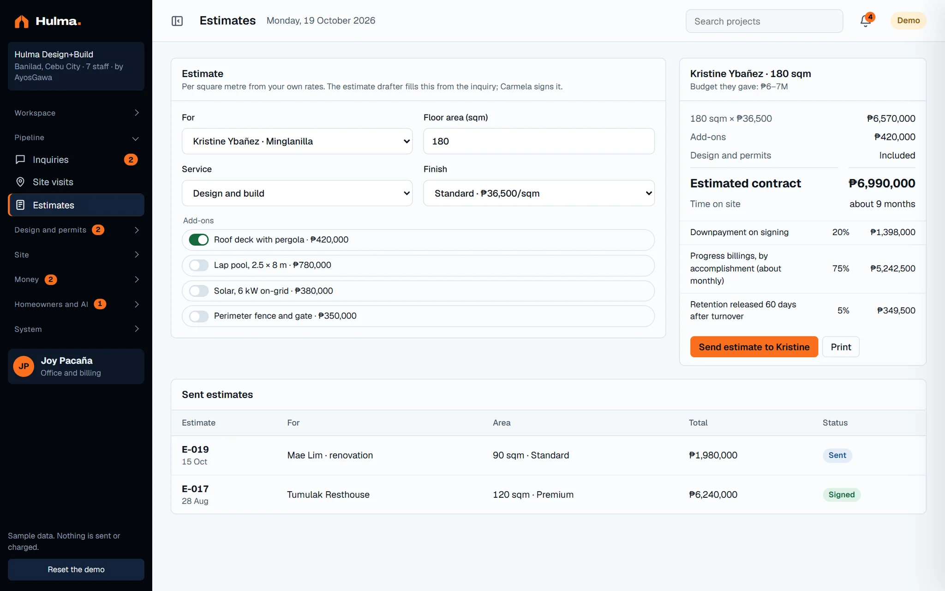The width and height of the screenshot is (945, 591).
Task: Collapse the sidebar with the panel icon
Action: [177, 21]
